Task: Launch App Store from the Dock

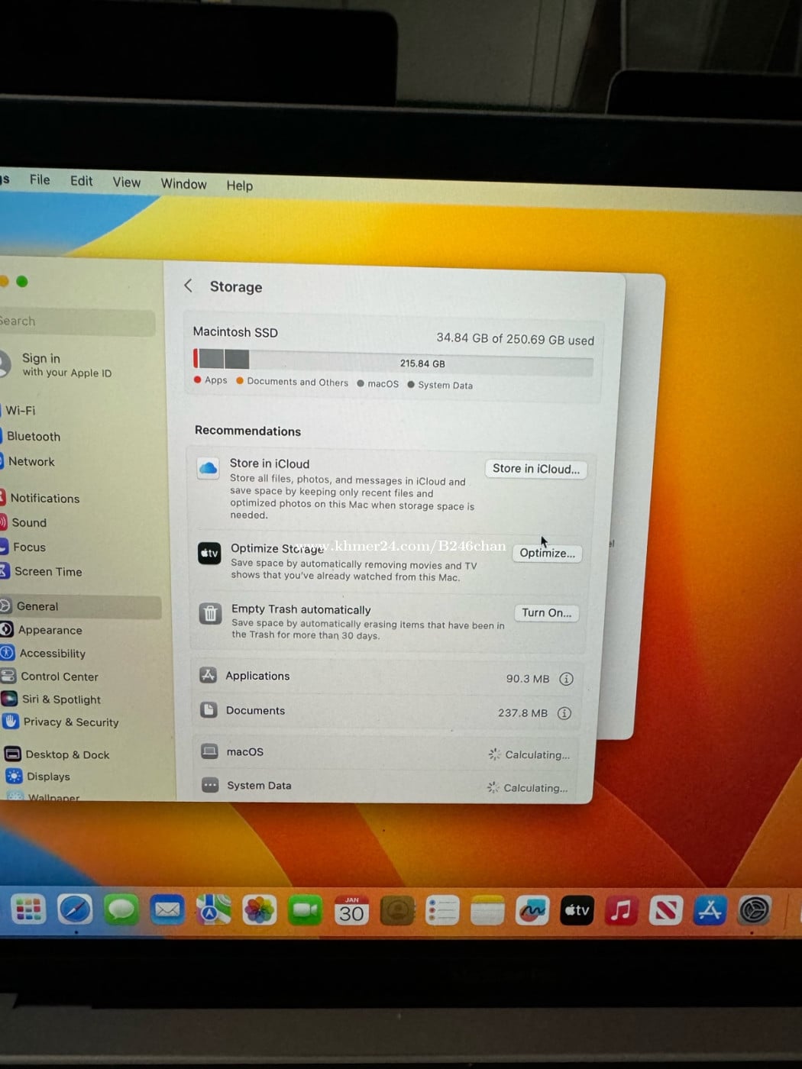Action: coord(710,910)
